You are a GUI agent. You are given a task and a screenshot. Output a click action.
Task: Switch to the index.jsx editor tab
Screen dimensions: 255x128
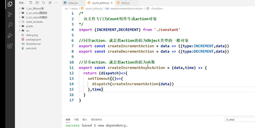[x=74, y=3]
